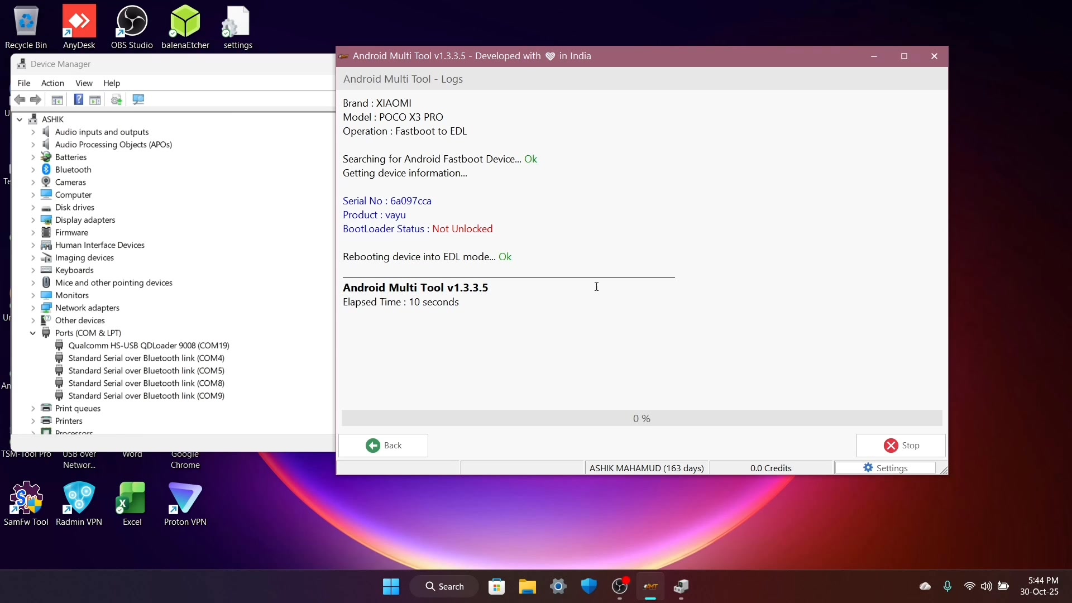
Task: Open Action menu in Device Manager
Action: click(52, 83)
